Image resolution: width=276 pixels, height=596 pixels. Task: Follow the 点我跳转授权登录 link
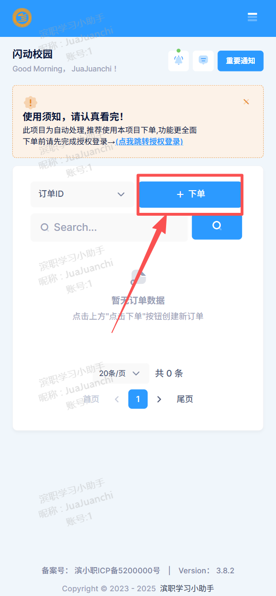[149, 141]
